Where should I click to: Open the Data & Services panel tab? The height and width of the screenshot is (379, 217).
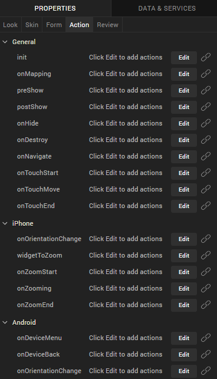tap(167, 8)
